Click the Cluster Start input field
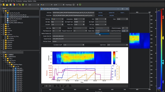 [x=87, y=36]
